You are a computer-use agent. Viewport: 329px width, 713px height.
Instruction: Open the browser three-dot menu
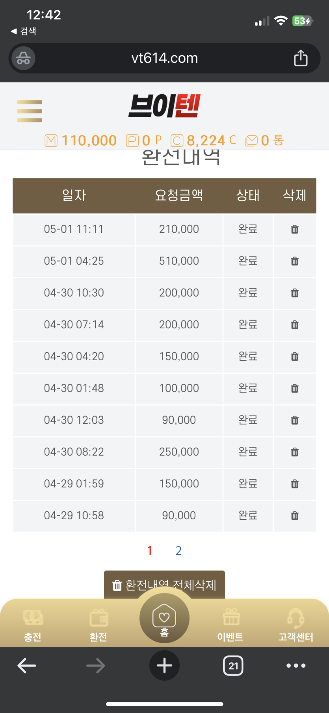(x=296, y=666)
